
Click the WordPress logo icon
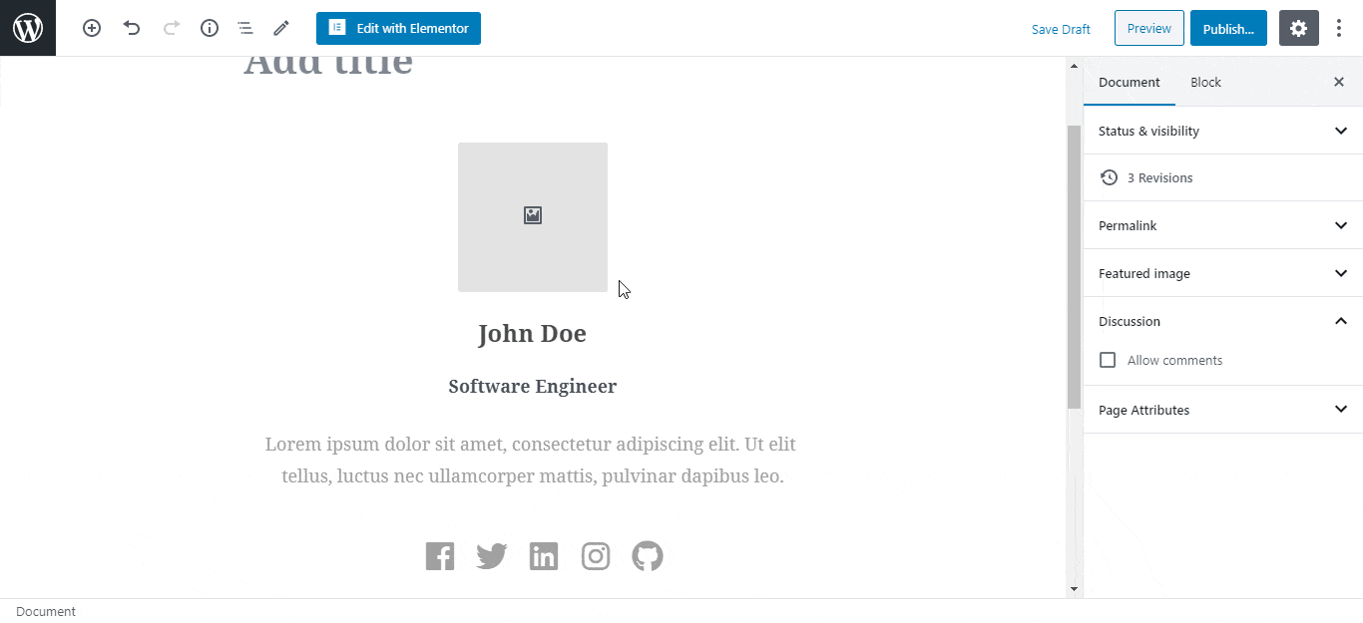[28, 28]
